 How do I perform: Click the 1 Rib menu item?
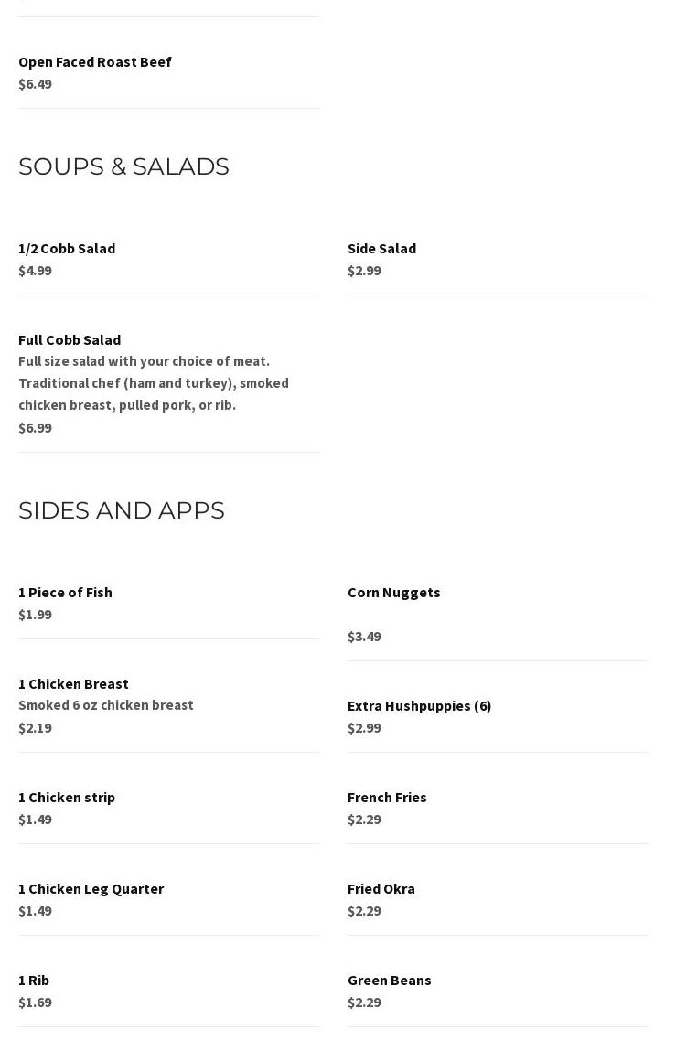tap(34, 981)
